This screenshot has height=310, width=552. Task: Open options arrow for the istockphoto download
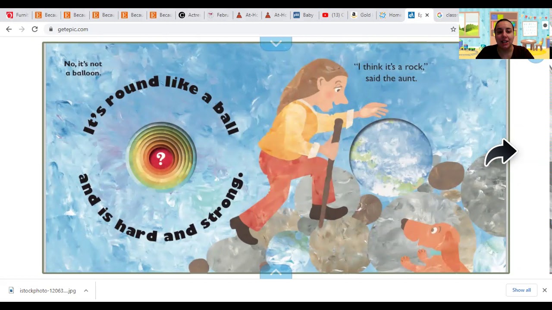click(x=86, y=291)
